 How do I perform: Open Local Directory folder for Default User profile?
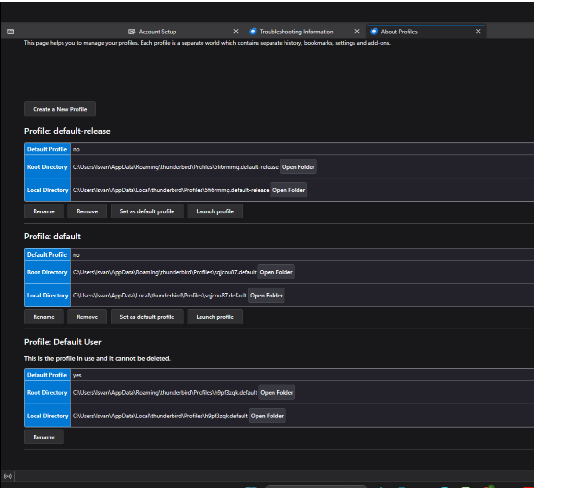(x=267, y=416)
